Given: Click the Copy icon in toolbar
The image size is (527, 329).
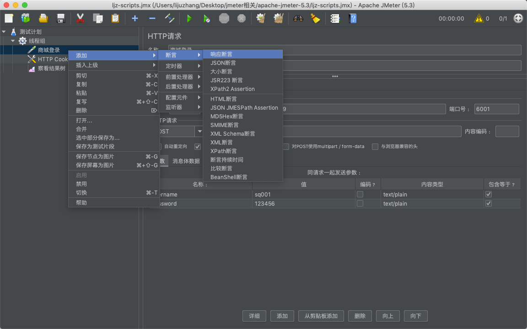Looking at the screenshot, I should pos(98,18).
